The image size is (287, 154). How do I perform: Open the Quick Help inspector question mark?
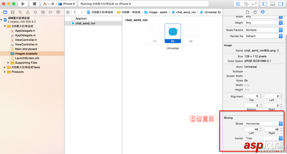[x=255, y=12]
